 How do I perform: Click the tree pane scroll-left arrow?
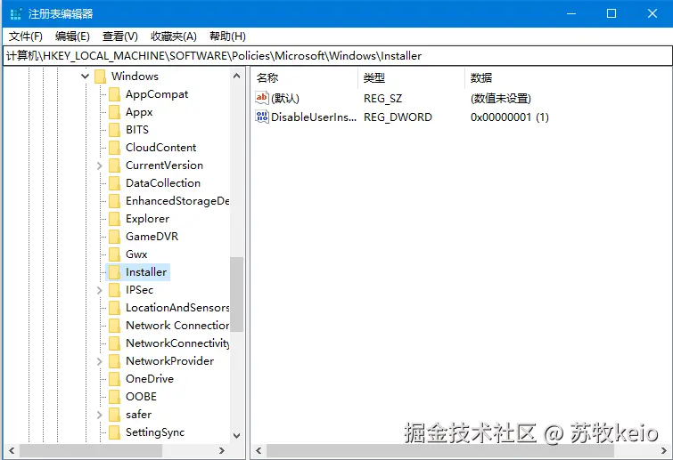(12, 450)
